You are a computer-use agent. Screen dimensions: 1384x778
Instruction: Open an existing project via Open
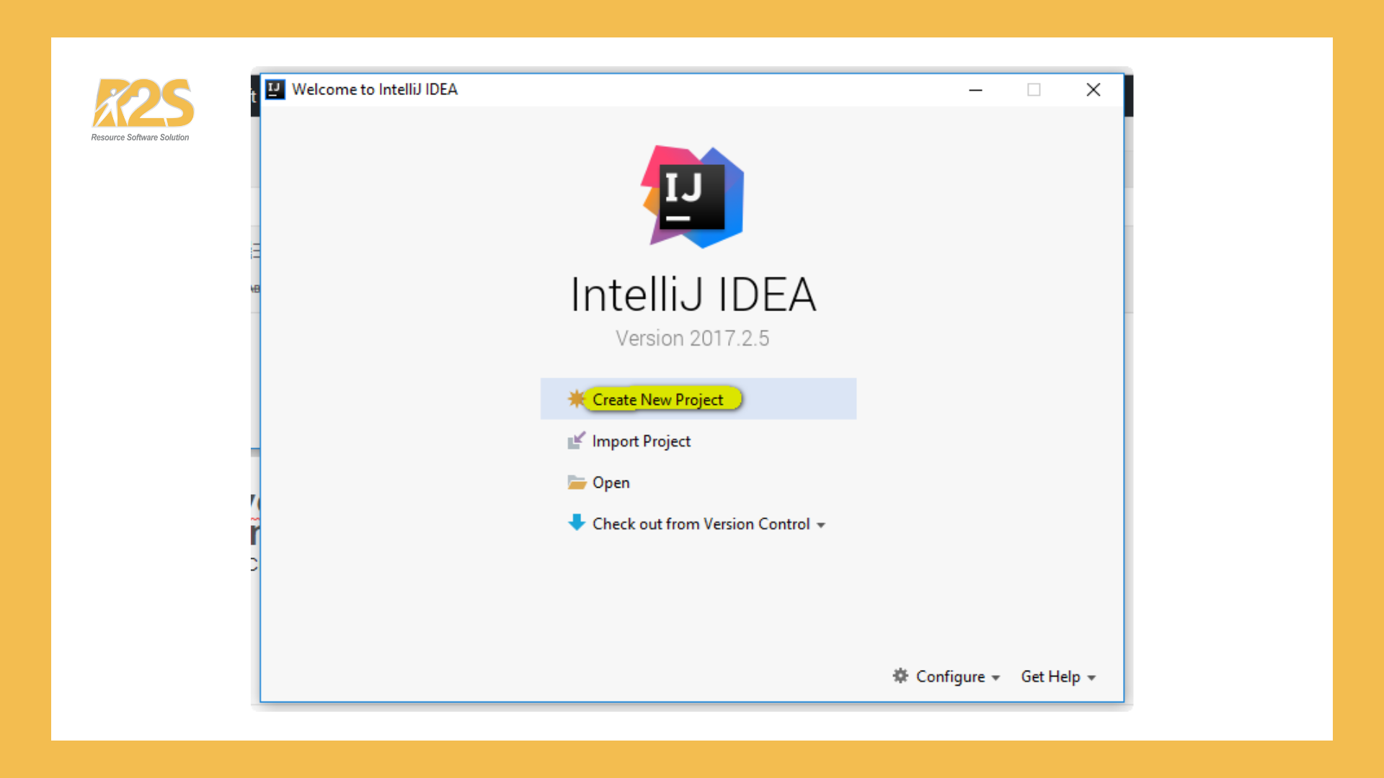(x=611, y=483)
